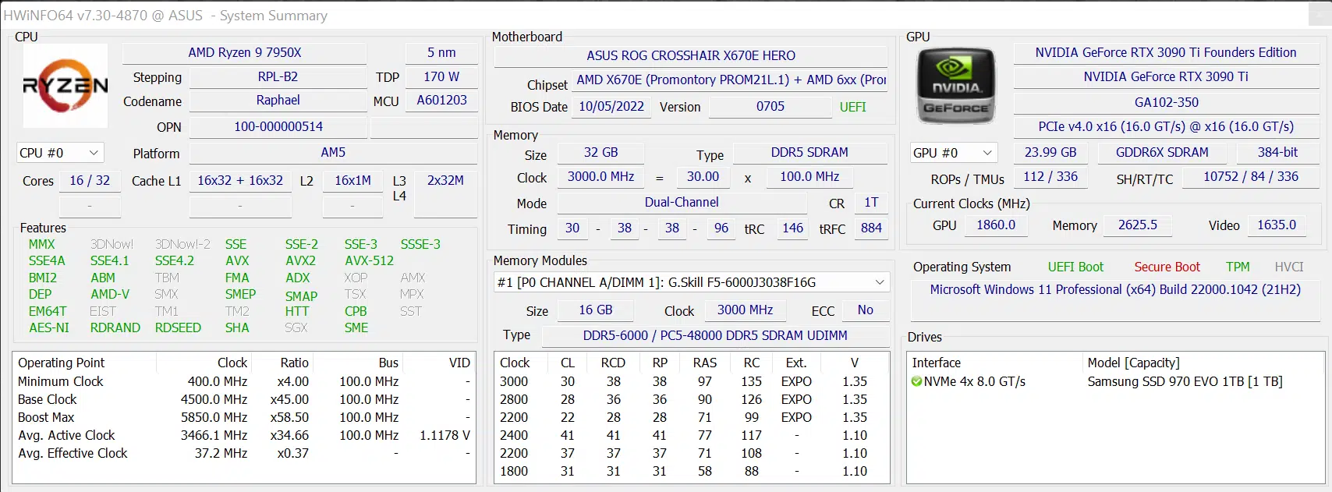Click the AMD Ryzen 9 7950X name field

(x=245, y=53)
